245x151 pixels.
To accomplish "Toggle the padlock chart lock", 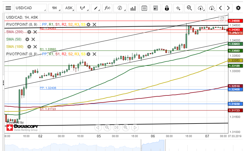I will click(167, 8).
